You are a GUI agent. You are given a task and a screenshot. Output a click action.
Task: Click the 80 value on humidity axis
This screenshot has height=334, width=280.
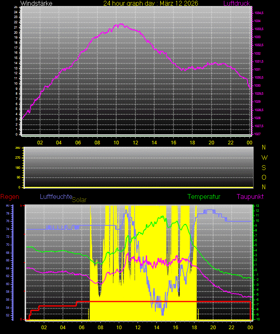point(8,205)
